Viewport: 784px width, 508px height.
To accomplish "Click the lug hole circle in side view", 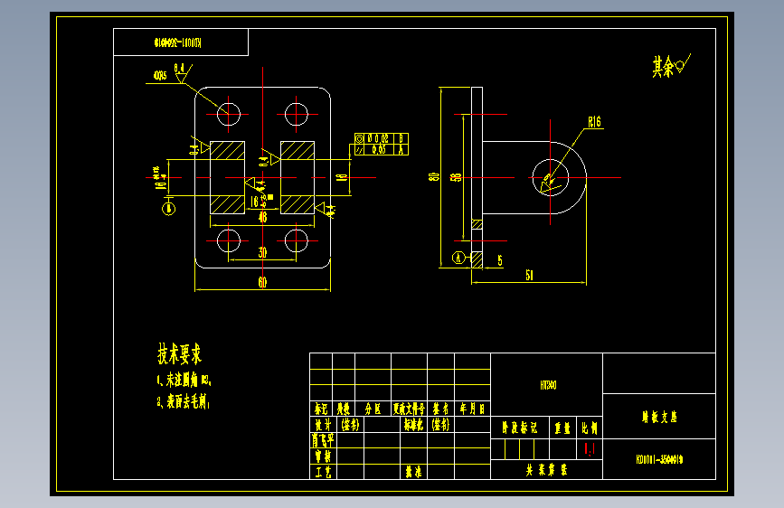I will (x=550, y=177).
